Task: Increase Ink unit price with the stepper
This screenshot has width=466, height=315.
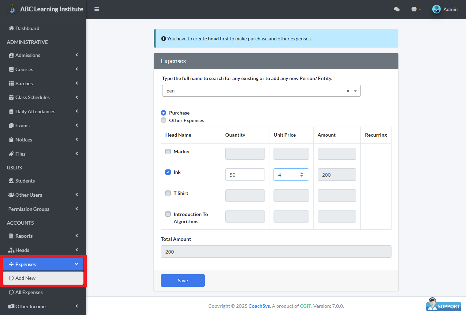Action: (302, 173)
